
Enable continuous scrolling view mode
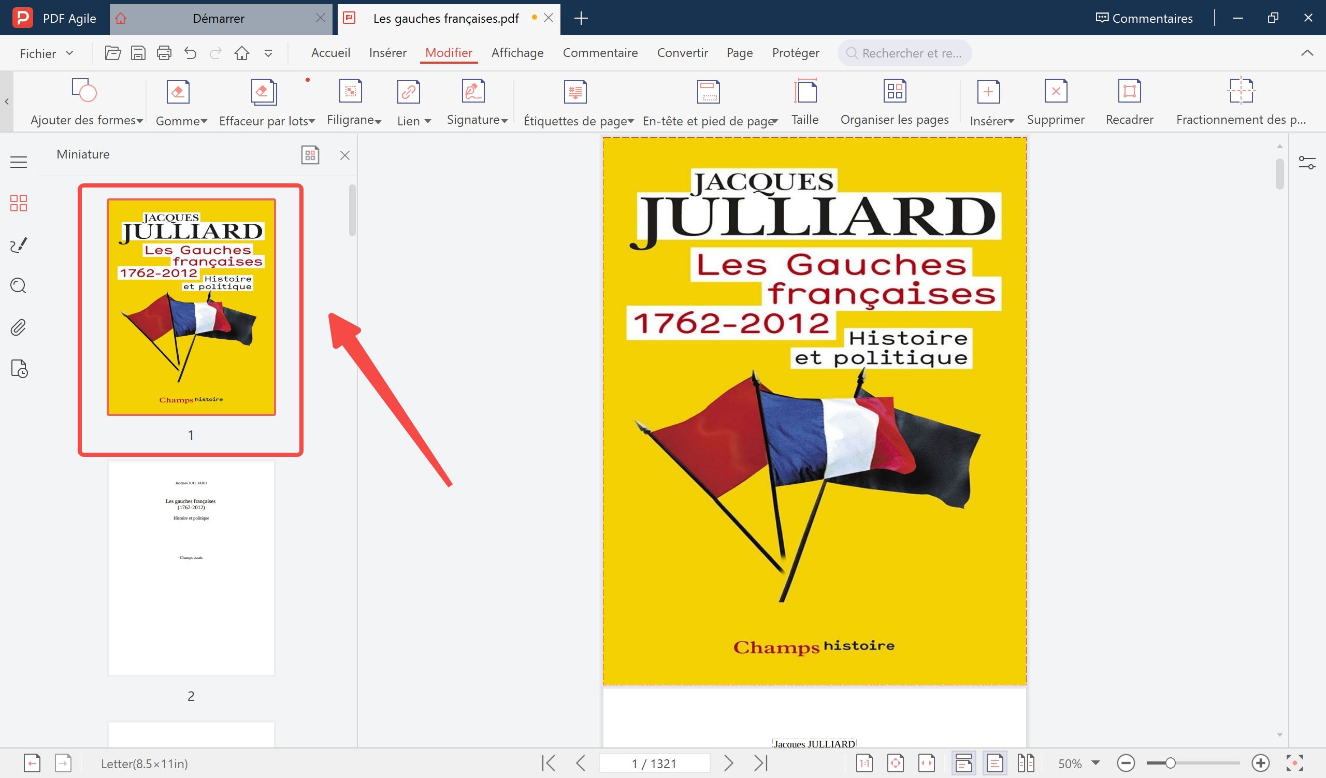click(x=963, y=763)
